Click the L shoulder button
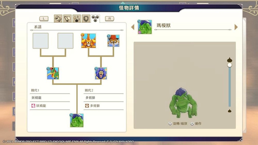The image size is (258, 145). (44, 18)
